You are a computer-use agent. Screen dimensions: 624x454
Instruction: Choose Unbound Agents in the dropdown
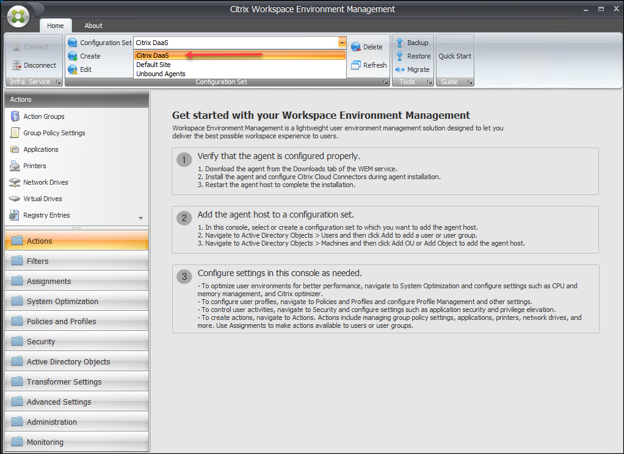161,74
